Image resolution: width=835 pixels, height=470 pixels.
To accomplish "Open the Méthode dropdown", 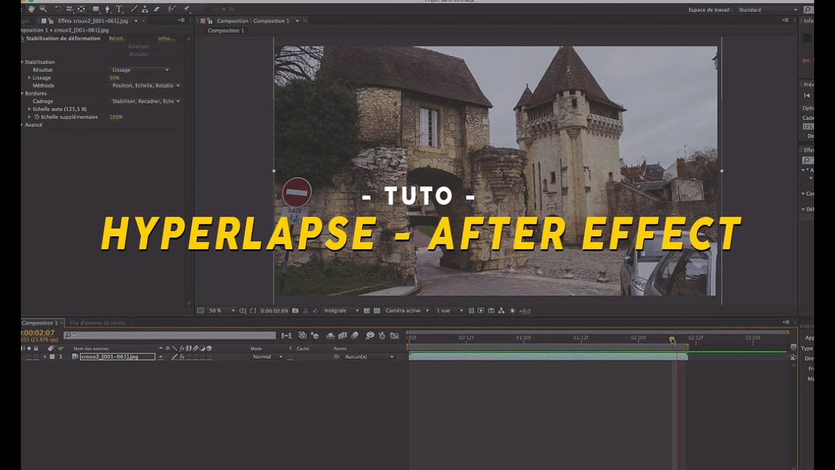I will pyautogui.click(x=145, y=86).
